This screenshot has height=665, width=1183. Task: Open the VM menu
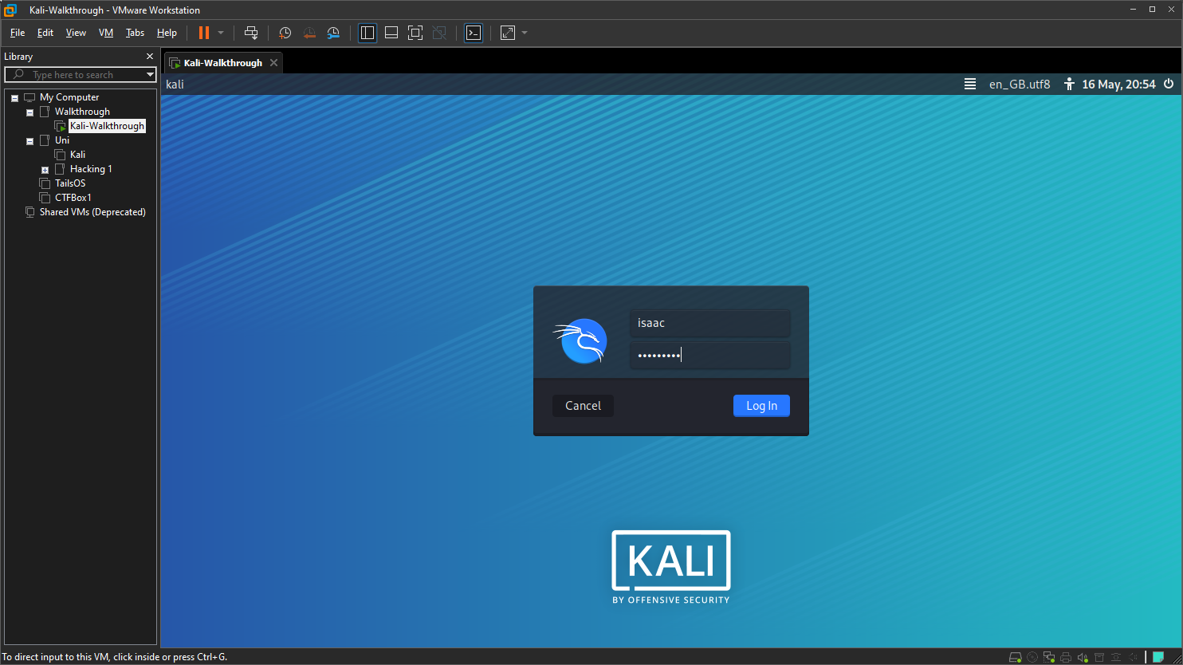click(x=106, y=33)
